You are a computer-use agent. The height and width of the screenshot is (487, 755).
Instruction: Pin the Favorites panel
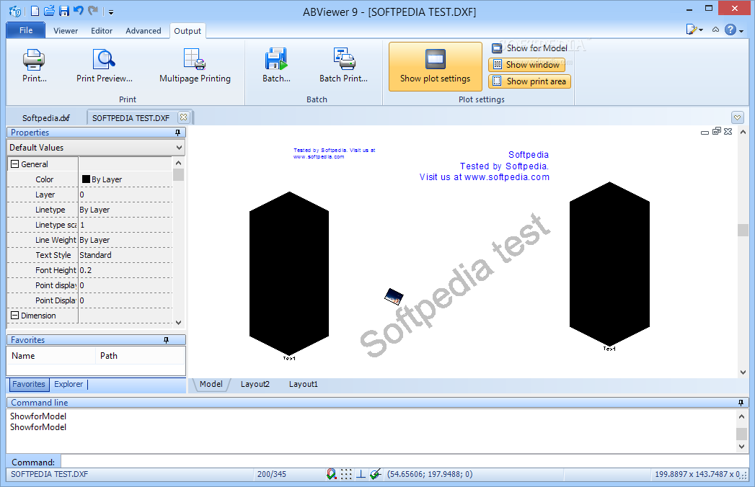point(167,340)
